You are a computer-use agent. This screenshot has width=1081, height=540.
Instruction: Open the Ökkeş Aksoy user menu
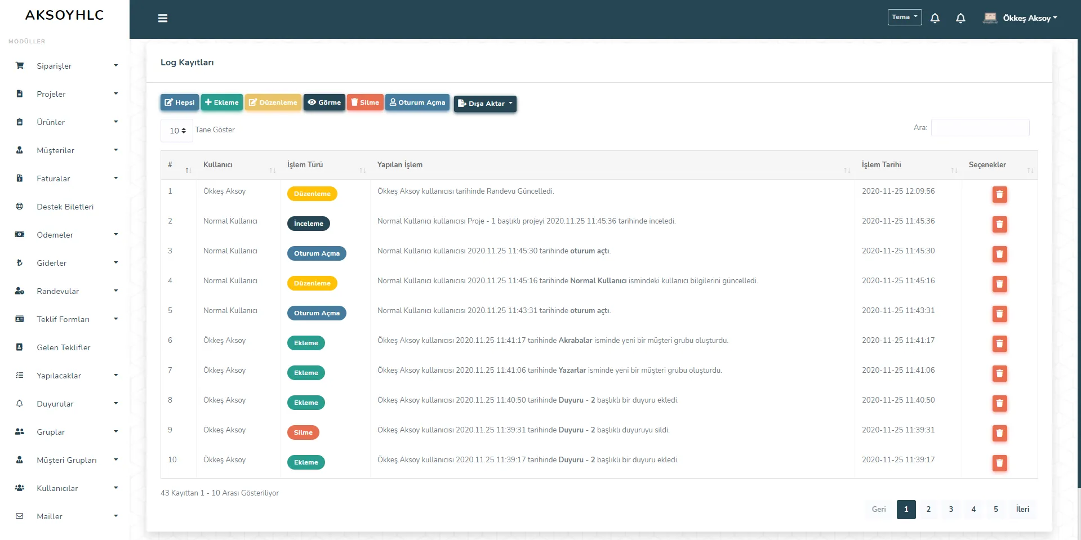[1030, 18]
